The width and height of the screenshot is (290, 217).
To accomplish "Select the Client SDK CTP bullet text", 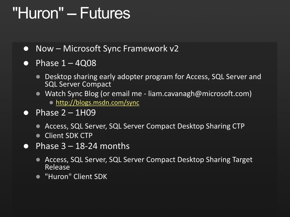I will point(69,136).
